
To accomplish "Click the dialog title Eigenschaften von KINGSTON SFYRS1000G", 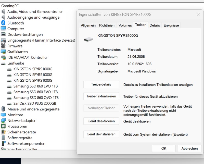I will pyautogui.click(x=115, y=15).
